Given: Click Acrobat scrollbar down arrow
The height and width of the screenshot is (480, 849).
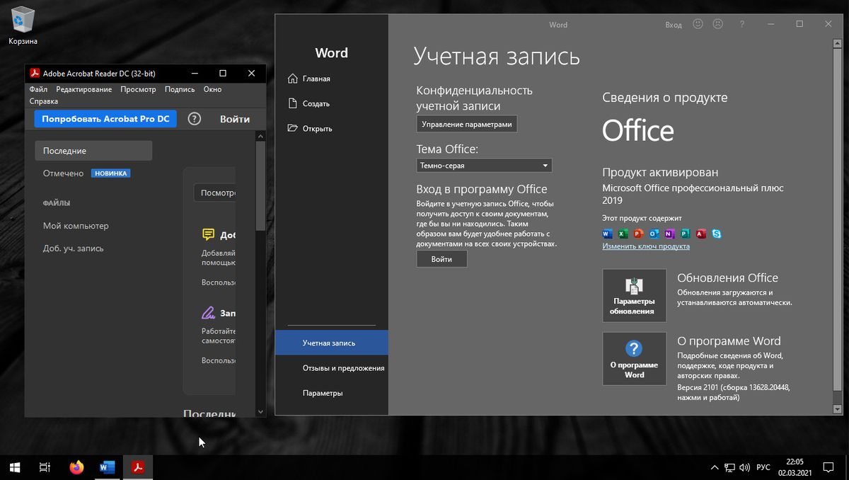Looking at the screenshot, I should click(x=260, y=411).
